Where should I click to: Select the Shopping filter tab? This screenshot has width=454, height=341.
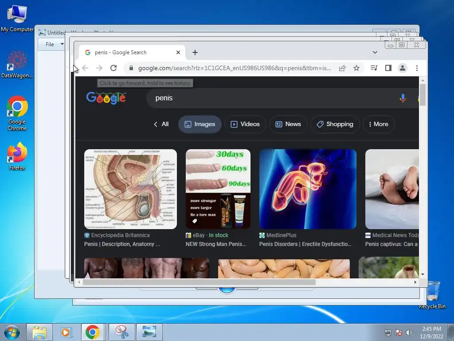[335, 124]
